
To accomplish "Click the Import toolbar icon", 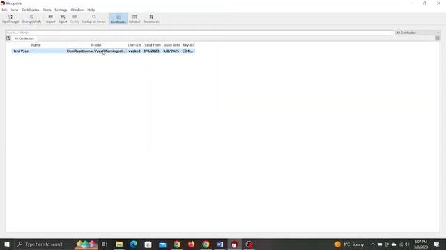I will coord(51,19).
